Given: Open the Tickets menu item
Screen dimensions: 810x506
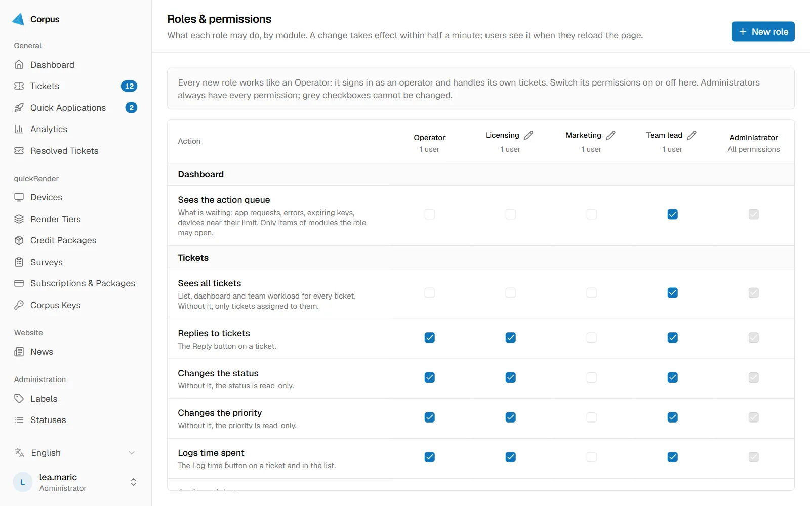Looking at the screenshot, I should pyautogui.click(x=75, y=86).
